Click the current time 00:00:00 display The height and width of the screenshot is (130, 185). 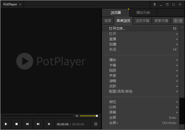(x=62, y=124)
